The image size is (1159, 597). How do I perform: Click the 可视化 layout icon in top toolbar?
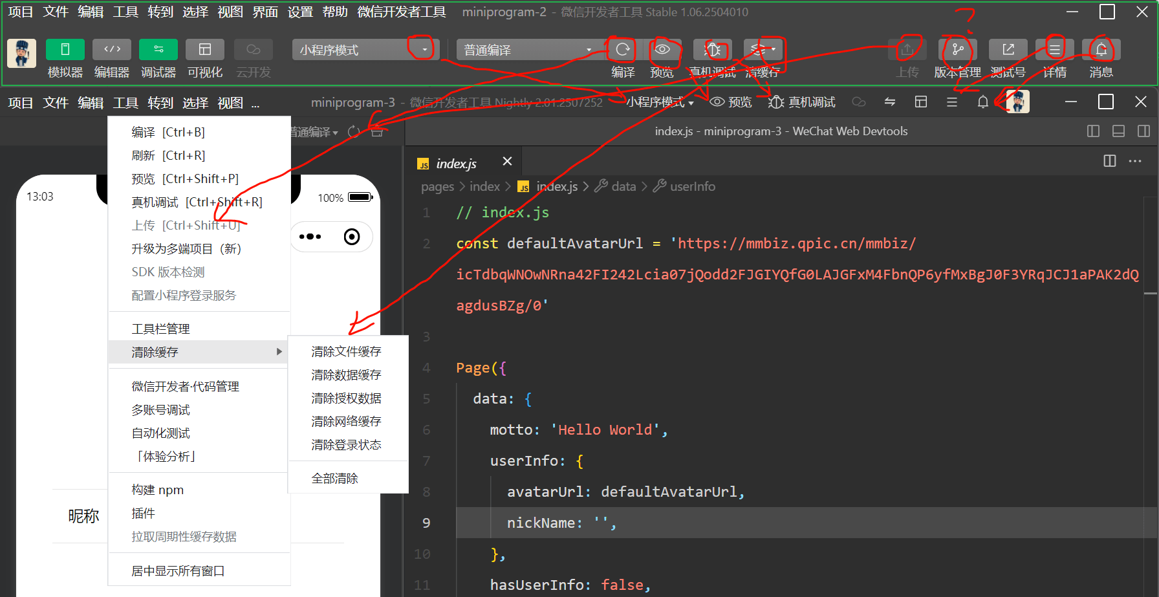205,50
